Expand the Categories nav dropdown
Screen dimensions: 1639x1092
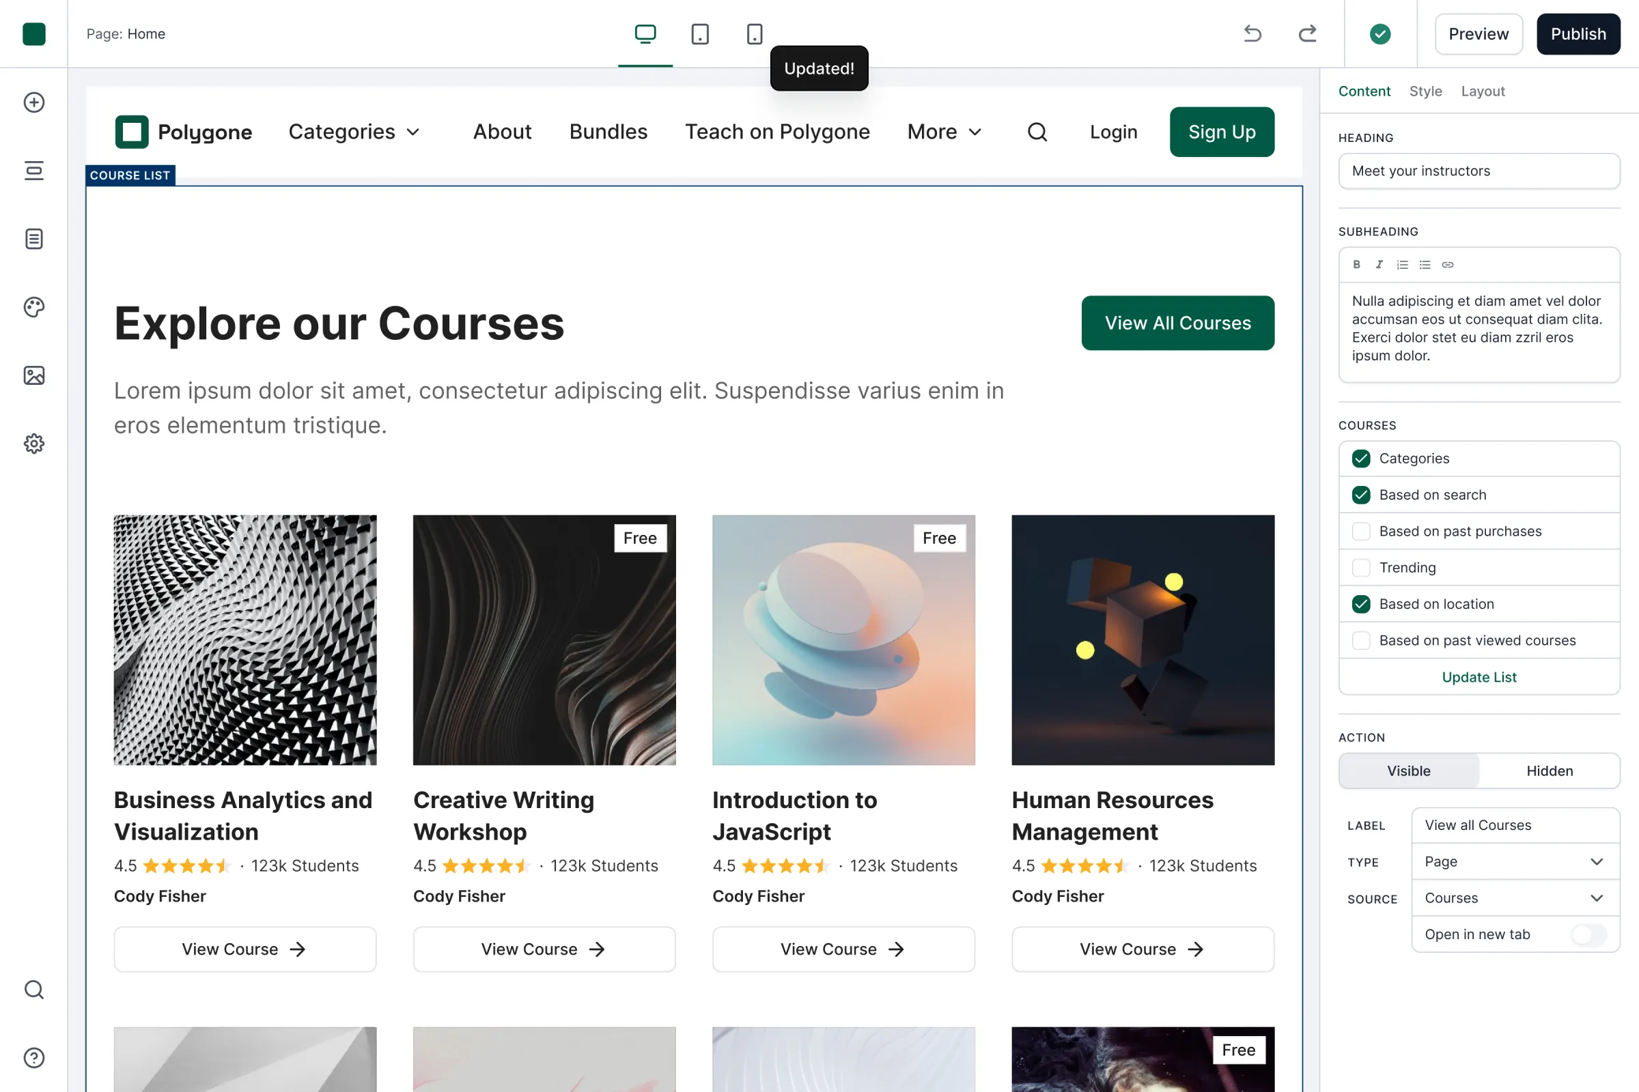point(354,132)
